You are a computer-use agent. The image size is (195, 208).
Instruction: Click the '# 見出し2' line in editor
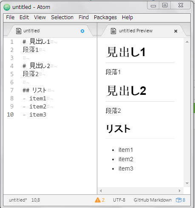(x=36, y=66)
